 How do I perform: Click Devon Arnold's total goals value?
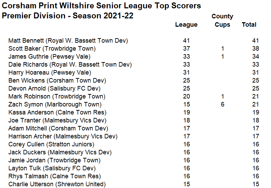pos(255,88)
